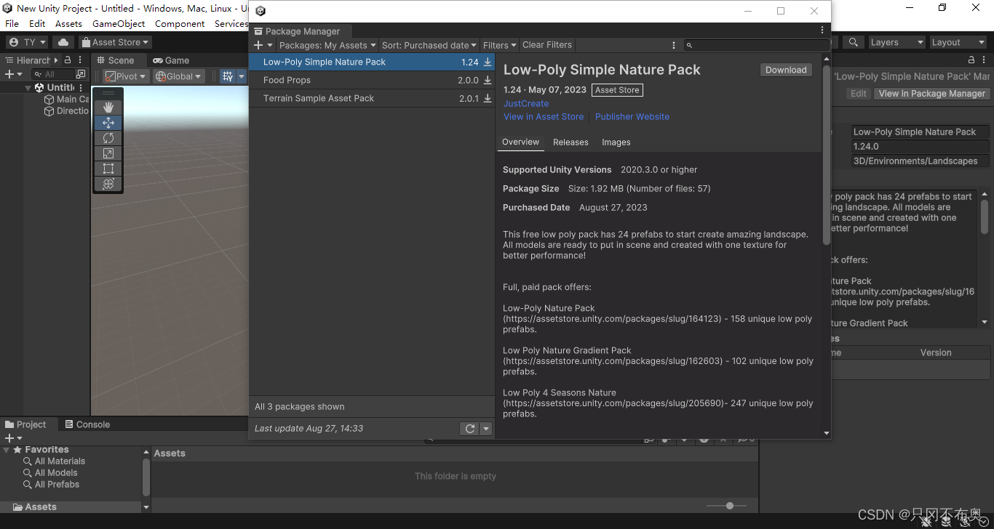Image resolution: width=994 pixels, height=529 pixels.
Task: Click the Hierarchy search-by-type icon
Action: [81, 74]
